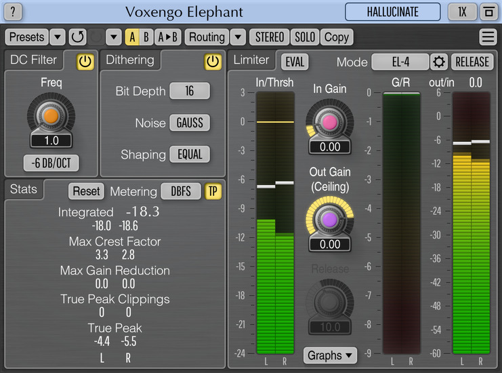The width and height of the screenshot is (502, 373).
Task: Click the greyed Release knob
Action: tap(330, 302)
